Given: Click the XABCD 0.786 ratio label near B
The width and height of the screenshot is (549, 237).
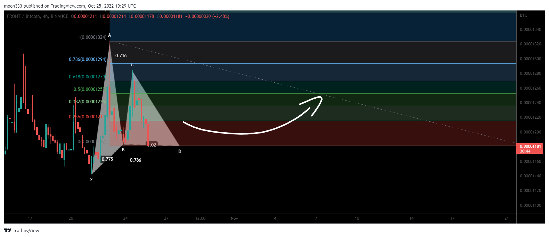Looking at the screenshot, I should click(136, 160).
